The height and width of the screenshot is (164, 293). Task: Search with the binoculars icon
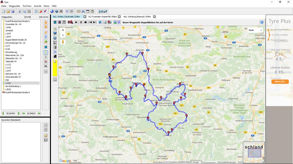coord(83,11)
